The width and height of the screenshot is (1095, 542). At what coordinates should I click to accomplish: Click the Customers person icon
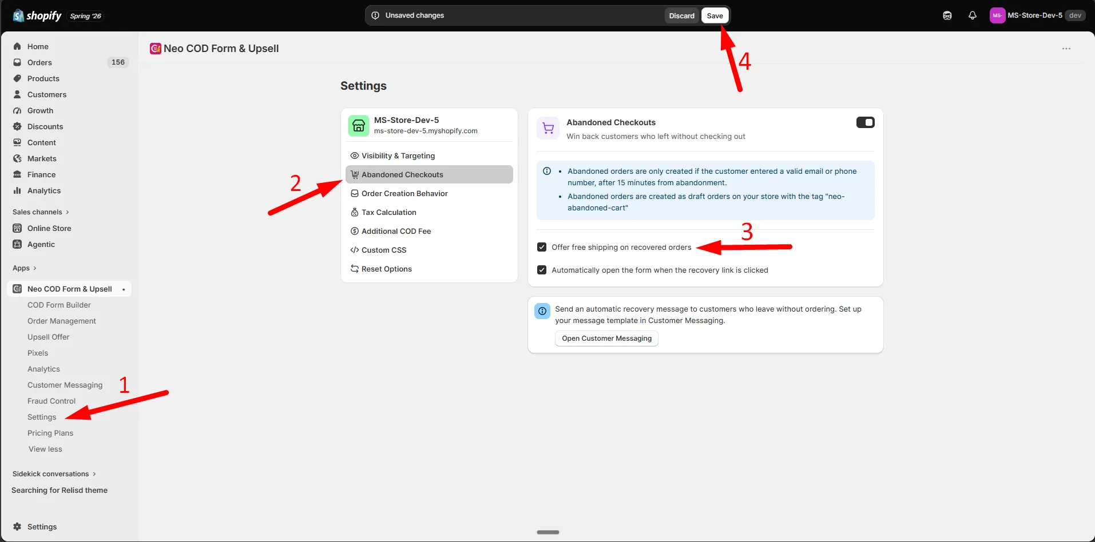[17, 94]
